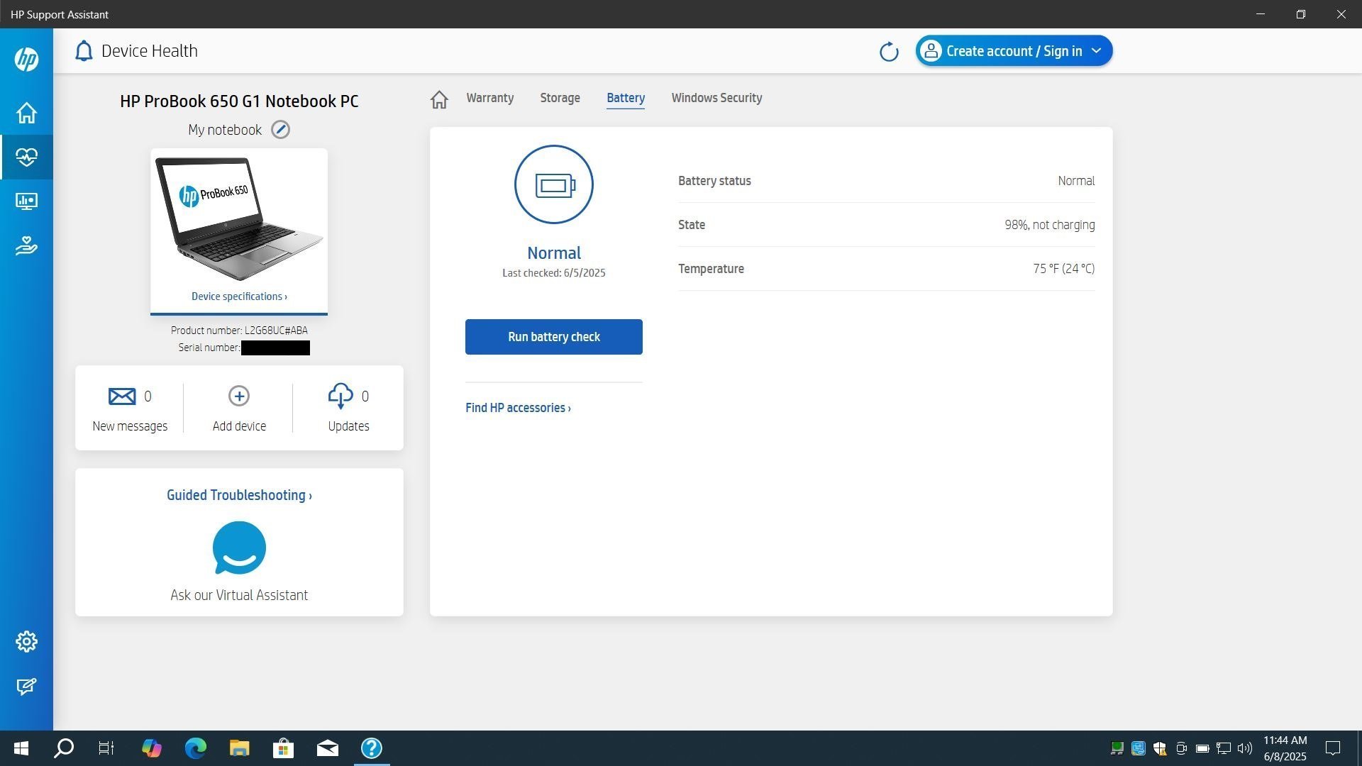Click the Add device plus icon
Image resolution: width=1362 pixels, height=766 pixels.
[x=239, y=396]
